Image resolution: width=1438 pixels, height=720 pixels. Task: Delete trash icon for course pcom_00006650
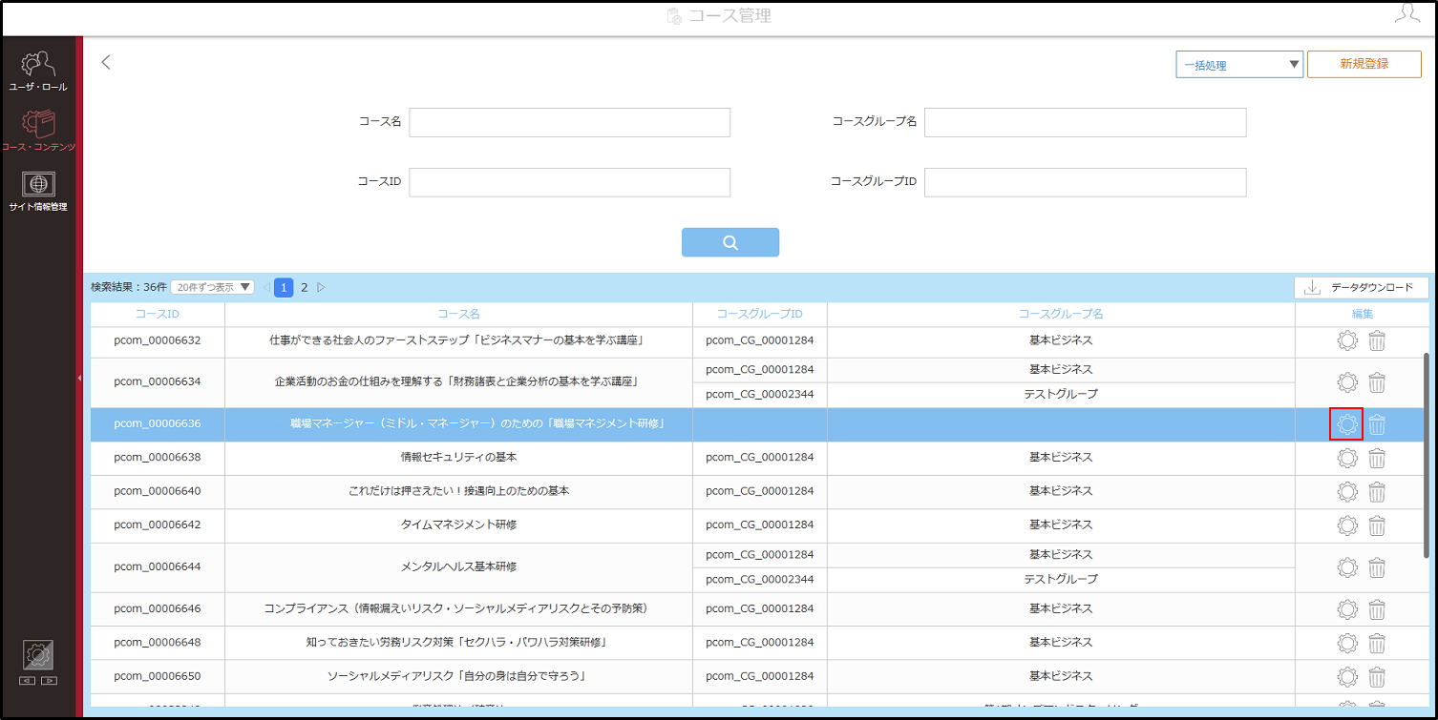(x=1377, y=677)
